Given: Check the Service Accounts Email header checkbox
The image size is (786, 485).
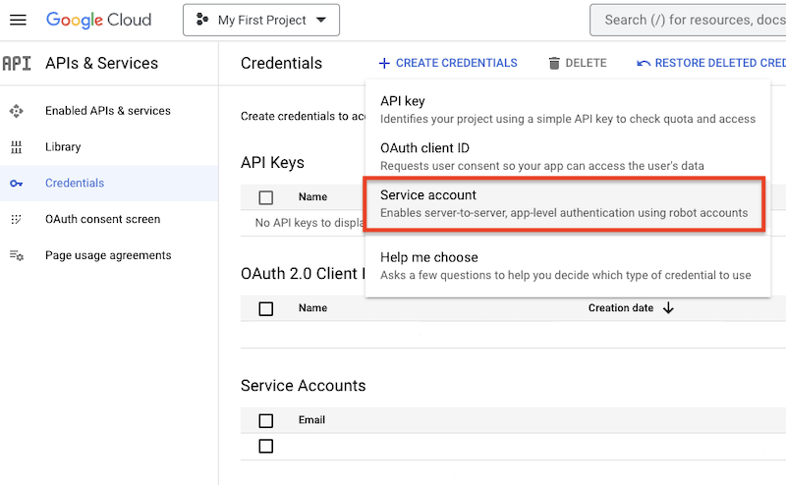Looking at the screenshot, I should tap(265, 420).
